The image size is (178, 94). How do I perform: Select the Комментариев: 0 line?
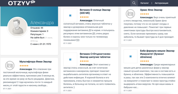pos(39,31)
